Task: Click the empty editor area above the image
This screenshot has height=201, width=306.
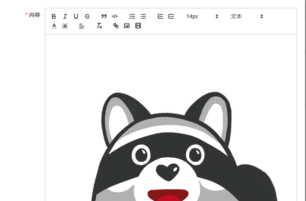Action: tap(171, 62)
